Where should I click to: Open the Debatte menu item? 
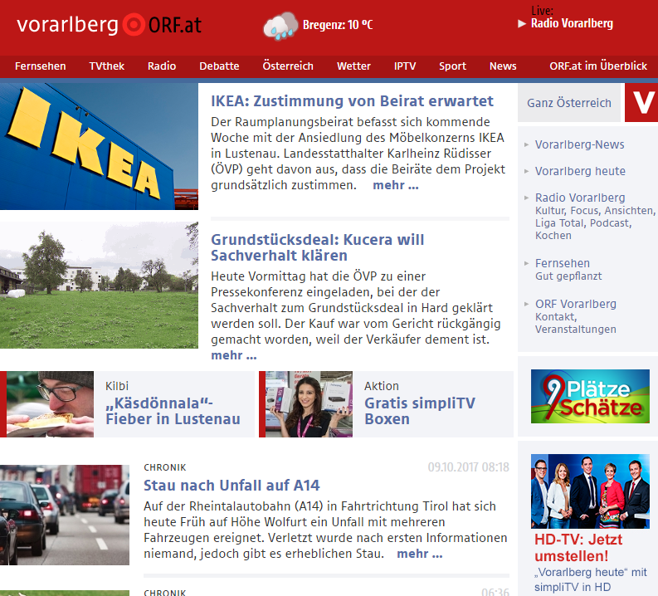click(219, 66)
